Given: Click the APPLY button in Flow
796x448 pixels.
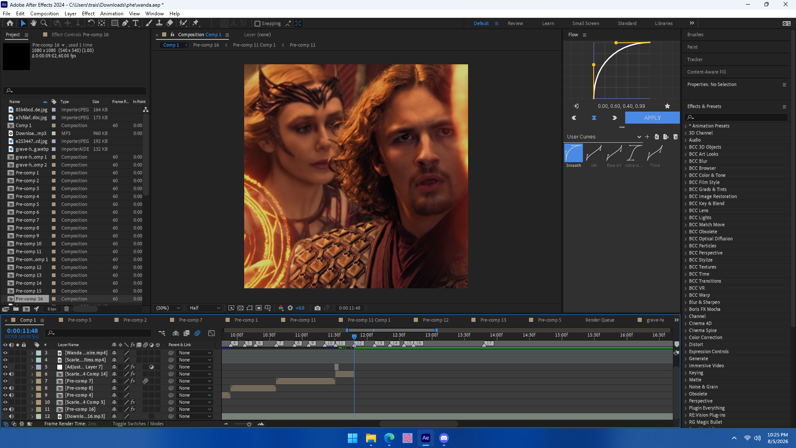Looking at the screenshot, I should [652, 118].
